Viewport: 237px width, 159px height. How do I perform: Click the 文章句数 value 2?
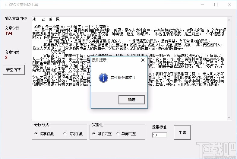(x=6, y=57)
